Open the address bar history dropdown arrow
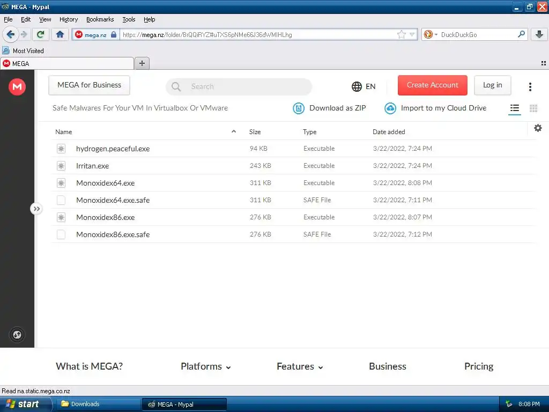 coord(412,34)
